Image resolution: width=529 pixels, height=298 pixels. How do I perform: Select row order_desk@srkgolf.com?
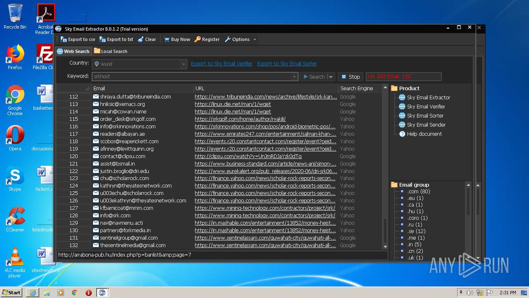(128, 119)
